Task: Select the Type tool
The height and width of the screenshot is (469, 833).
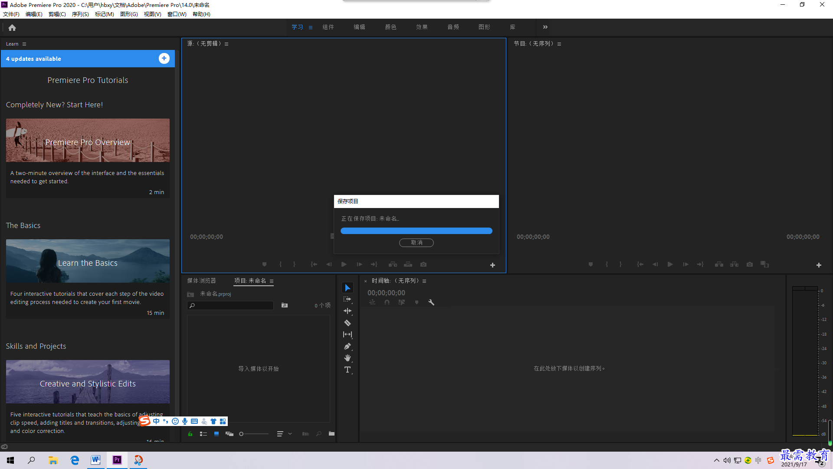Action: pyautogui.click(x=348, y=370)
